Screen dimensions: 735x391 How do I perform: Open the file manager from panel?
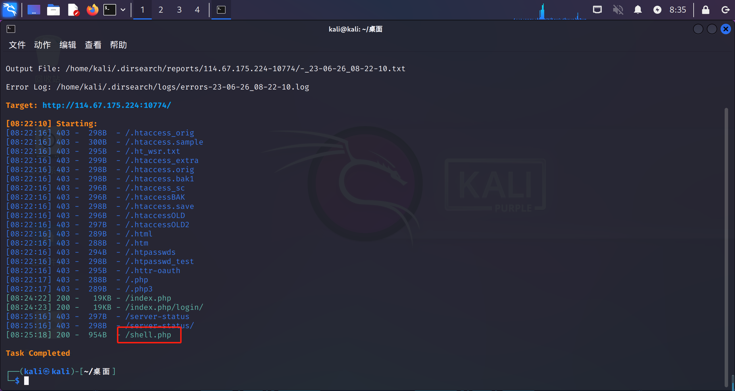(53, 10)
